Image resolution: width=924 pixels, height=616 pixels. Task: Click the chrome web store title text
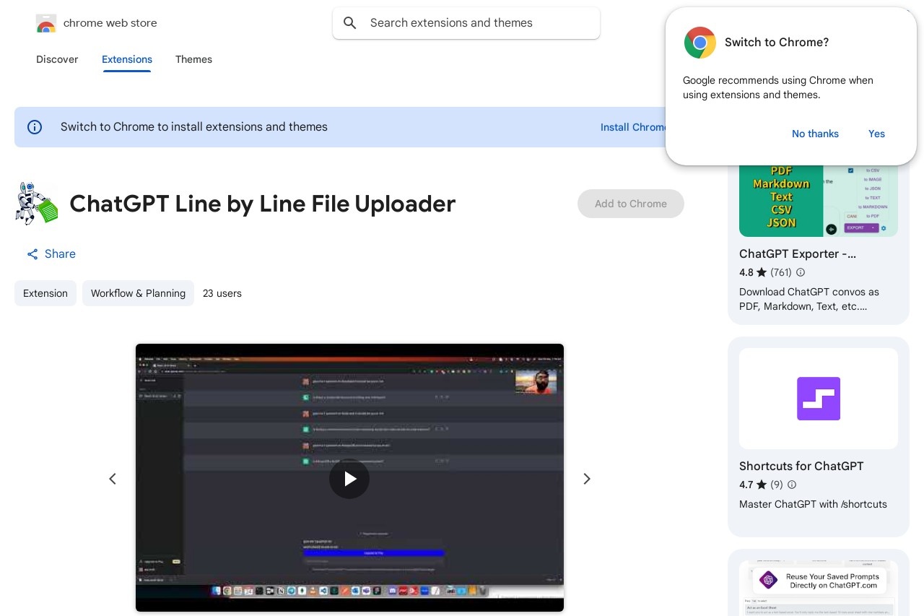coord(110,23)
